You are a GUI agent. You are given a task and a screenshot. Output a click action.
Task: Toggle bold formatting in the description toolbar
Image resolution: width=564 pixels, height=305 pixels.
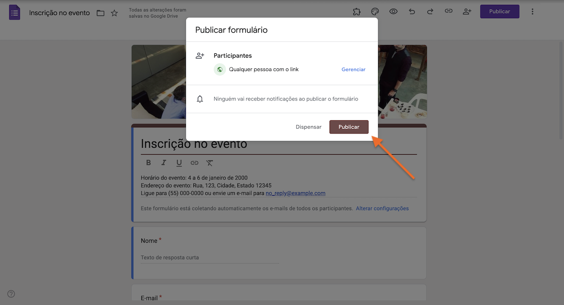click(x=148, y=163)
